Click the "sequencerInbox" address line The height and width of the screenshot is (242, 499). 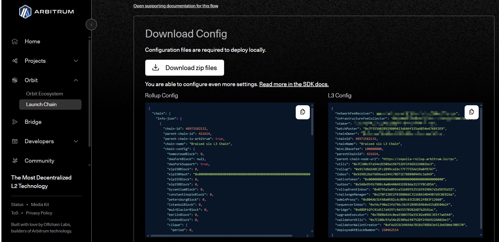click(394, 205)
